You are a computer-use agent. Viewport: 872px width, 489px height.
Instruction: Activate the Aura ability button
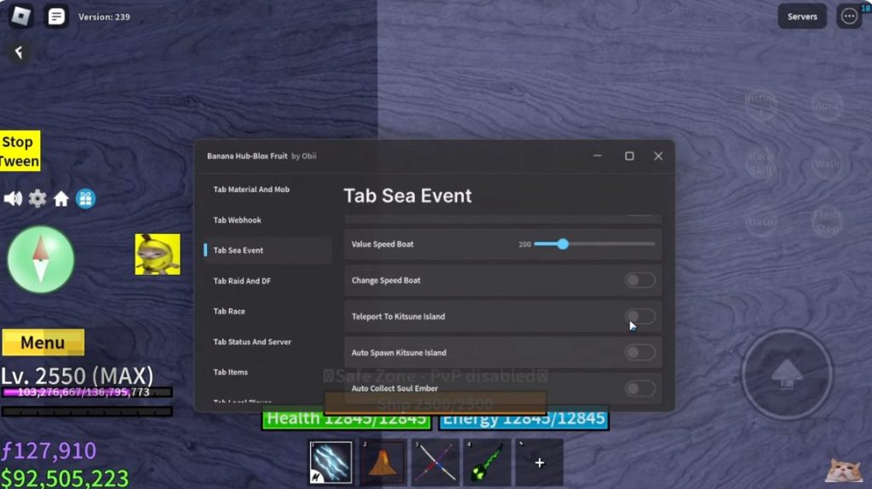[827, 105]
